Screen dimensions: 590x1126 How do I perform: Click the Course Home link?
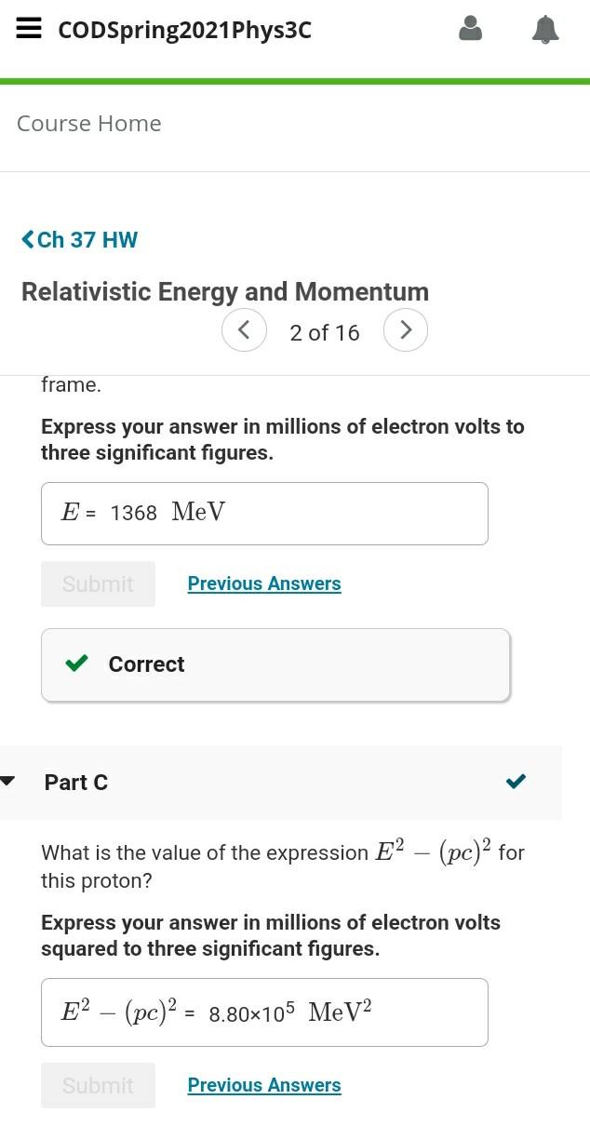point(88,122)
